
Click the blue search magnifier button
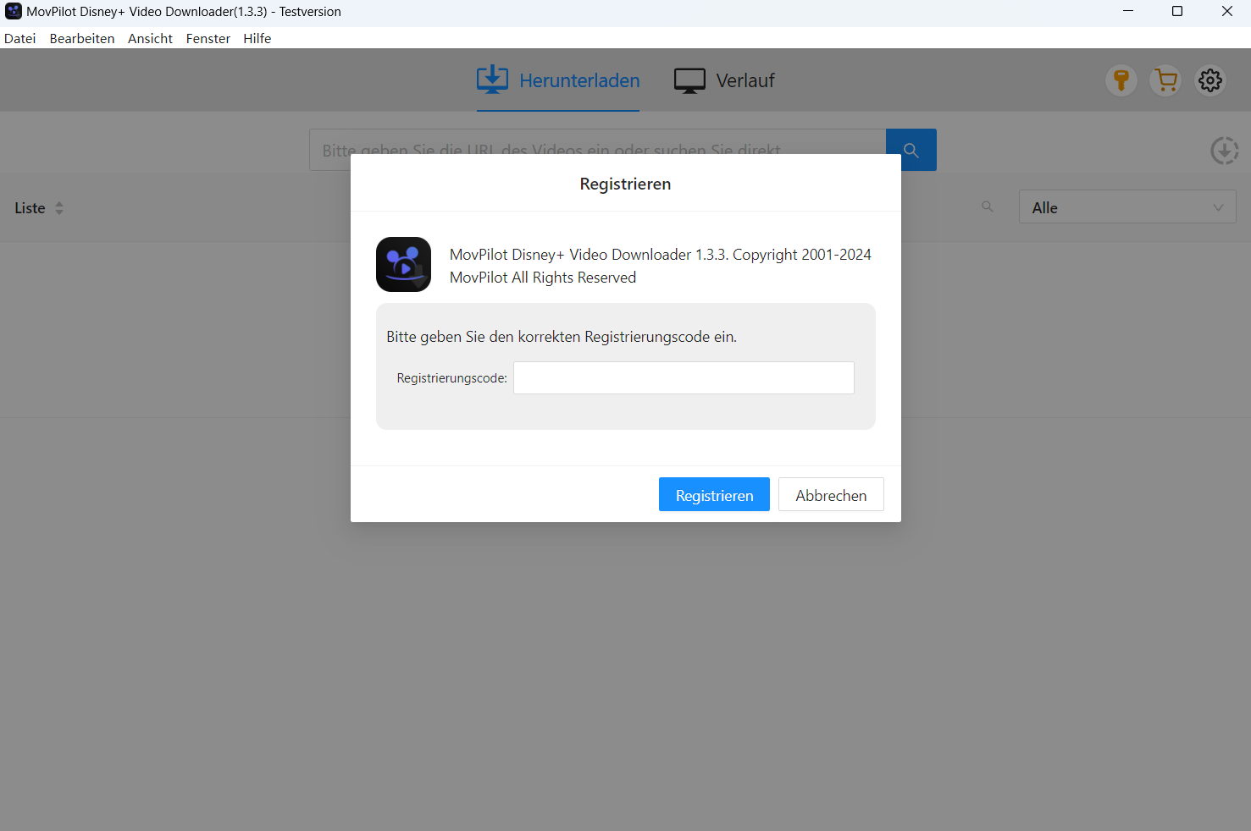(911, 150)
